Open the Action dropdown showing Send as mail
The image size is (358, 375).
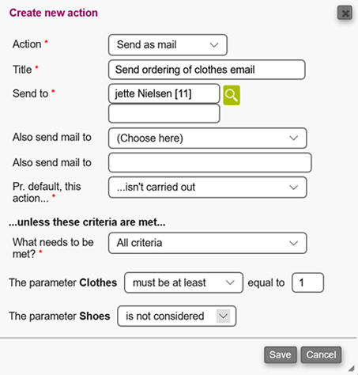(x=168, y=45)
